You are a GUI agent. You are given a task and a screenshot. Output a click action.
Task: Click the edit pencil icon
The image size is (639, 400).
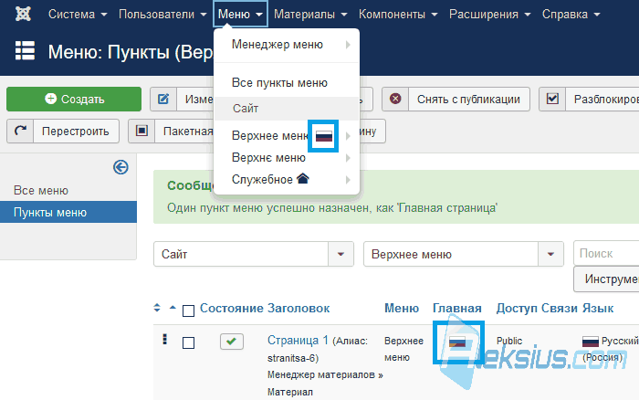(x=163, y=99)
